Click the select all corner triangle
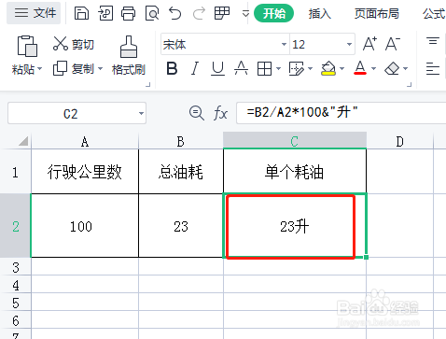Viewport: 446px width, 339px height. [x=23, y=141]
